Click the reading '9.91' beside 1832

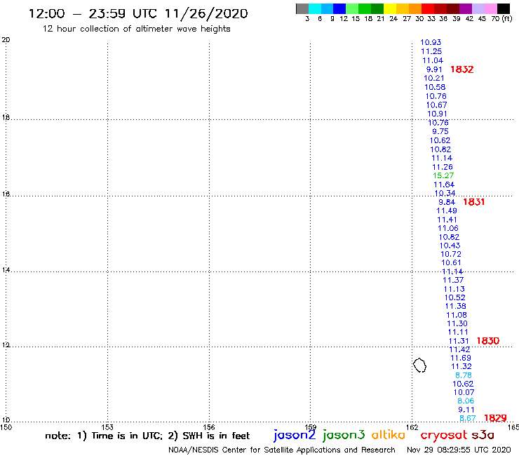tap(434, 69)
